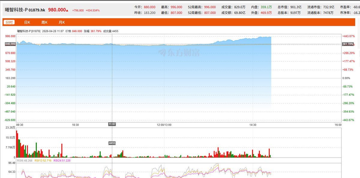Select the +443.67% percent axis label

pyautogui.click(x=349, y=36)
